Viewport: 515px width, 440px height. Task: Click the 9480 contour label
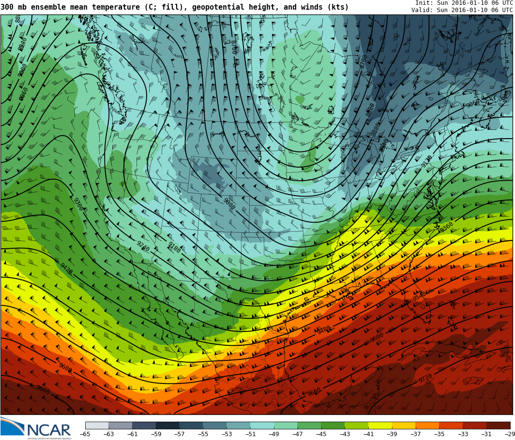coord(323,330)
